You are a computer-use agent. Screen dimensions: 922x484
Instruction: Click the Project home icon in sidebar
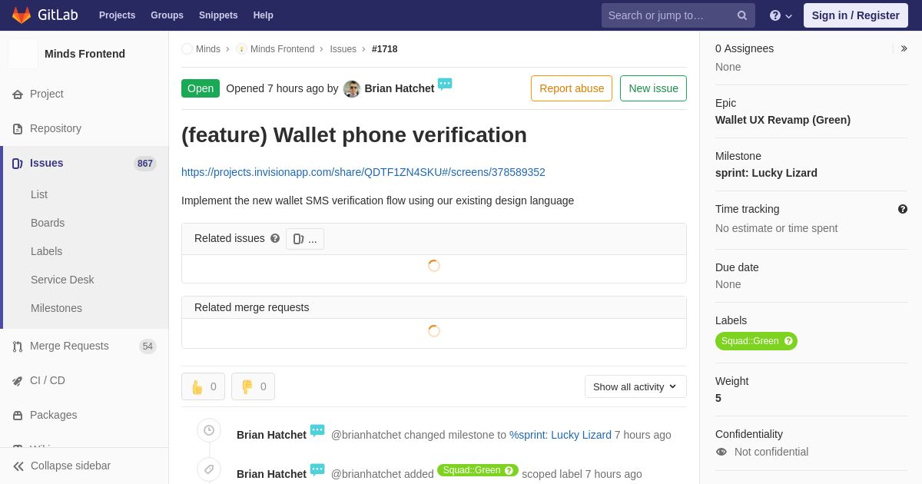tap(18, 94)
